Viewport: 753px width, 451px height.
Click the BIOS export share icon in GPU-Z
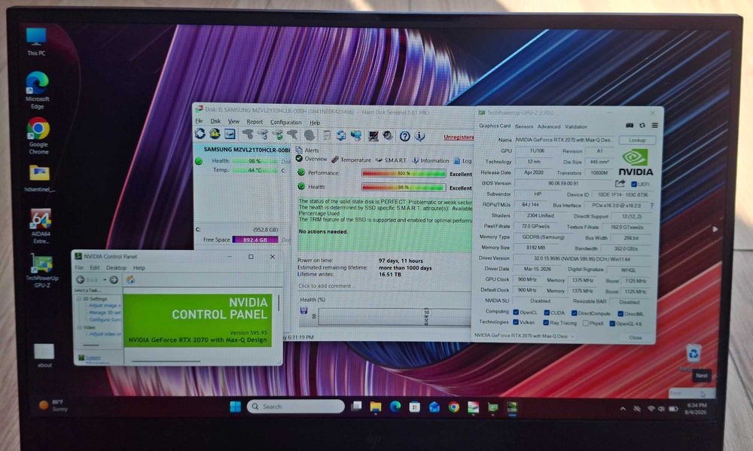620,184
